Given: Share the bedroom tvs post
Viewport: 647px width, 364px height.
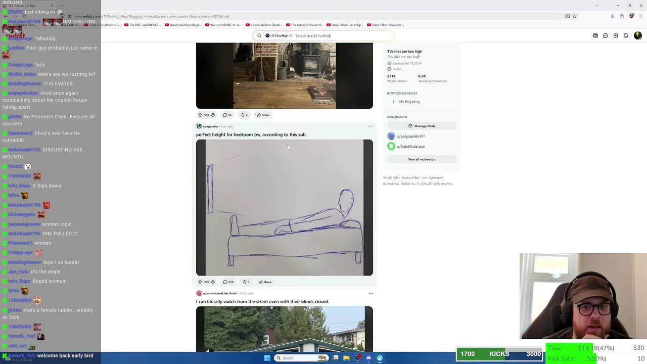Looking at the screenshot, I should pyautogui.click(x=265, y=282).
